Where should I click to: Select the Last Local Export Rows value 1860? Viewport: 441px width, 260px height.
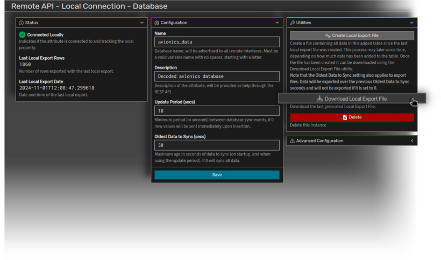pyautogui.click(x=25, y=64)
